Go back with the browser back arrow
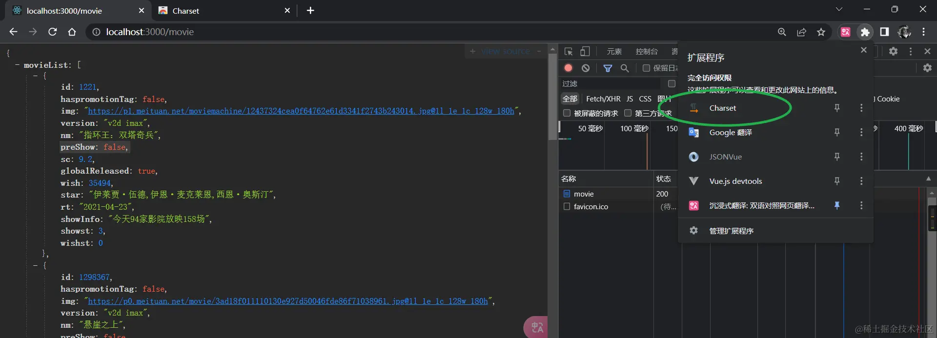Viewport: 937px width, 338px height. click(13, 32)
